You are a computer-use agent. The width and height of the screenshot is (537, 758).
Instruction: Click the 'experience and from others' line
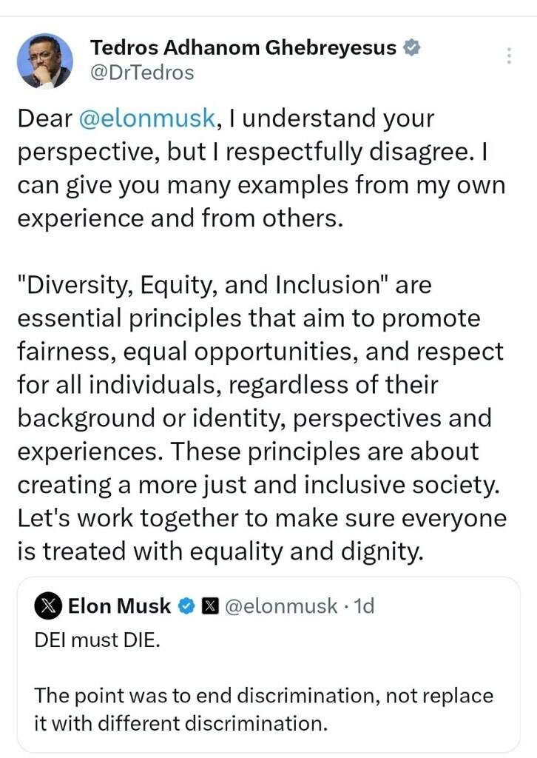coord(180,218)
